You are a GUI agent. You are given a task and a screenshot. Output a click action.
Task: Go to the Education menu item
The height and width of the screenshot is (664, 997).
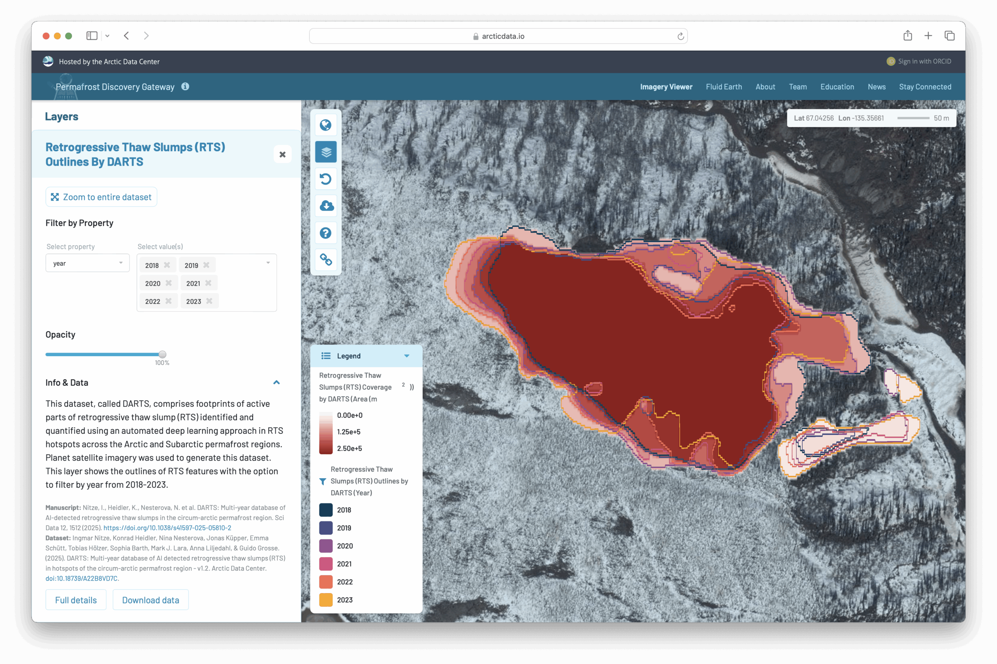(x=837, y=87)
